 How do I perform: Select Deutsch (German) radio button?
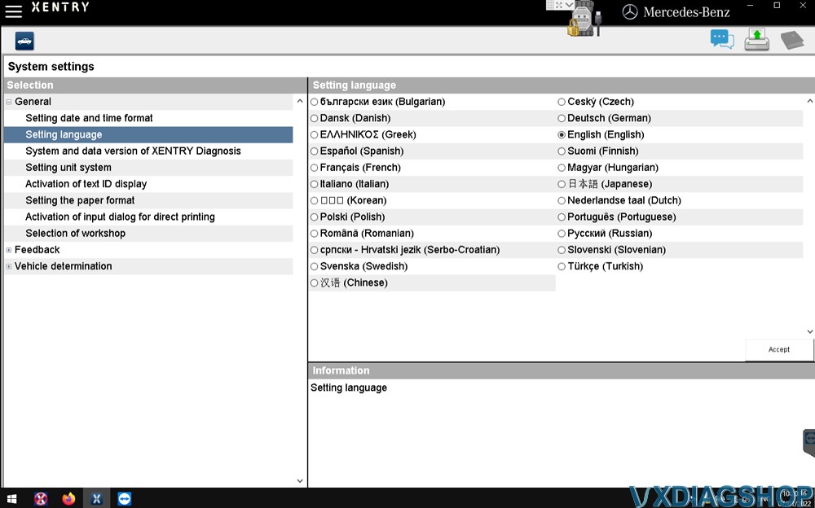562,118
